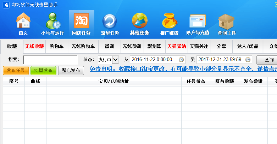
Task: Switch to the 无线收藏 tab
Action: tap(34, 47)
